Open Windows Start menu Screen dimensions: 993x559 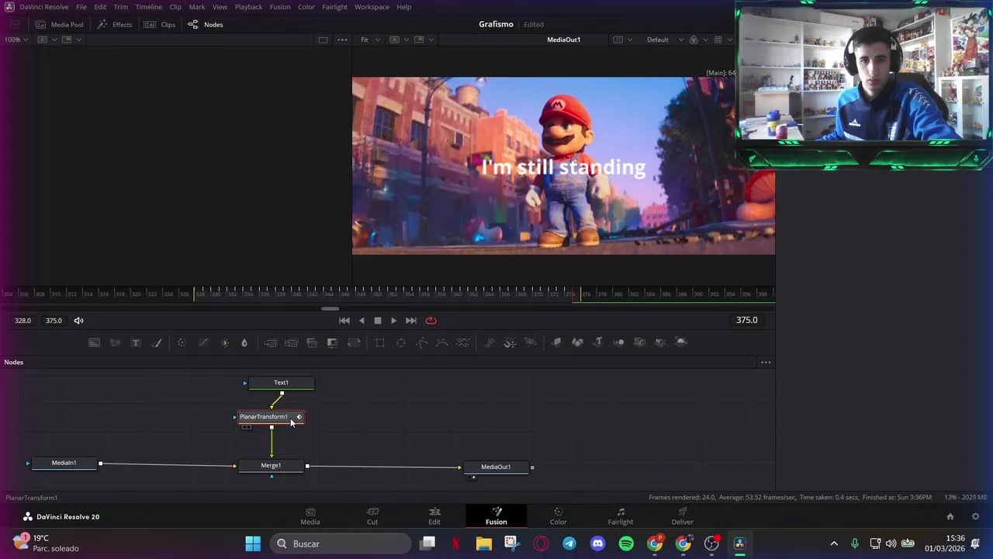point(253,543)
